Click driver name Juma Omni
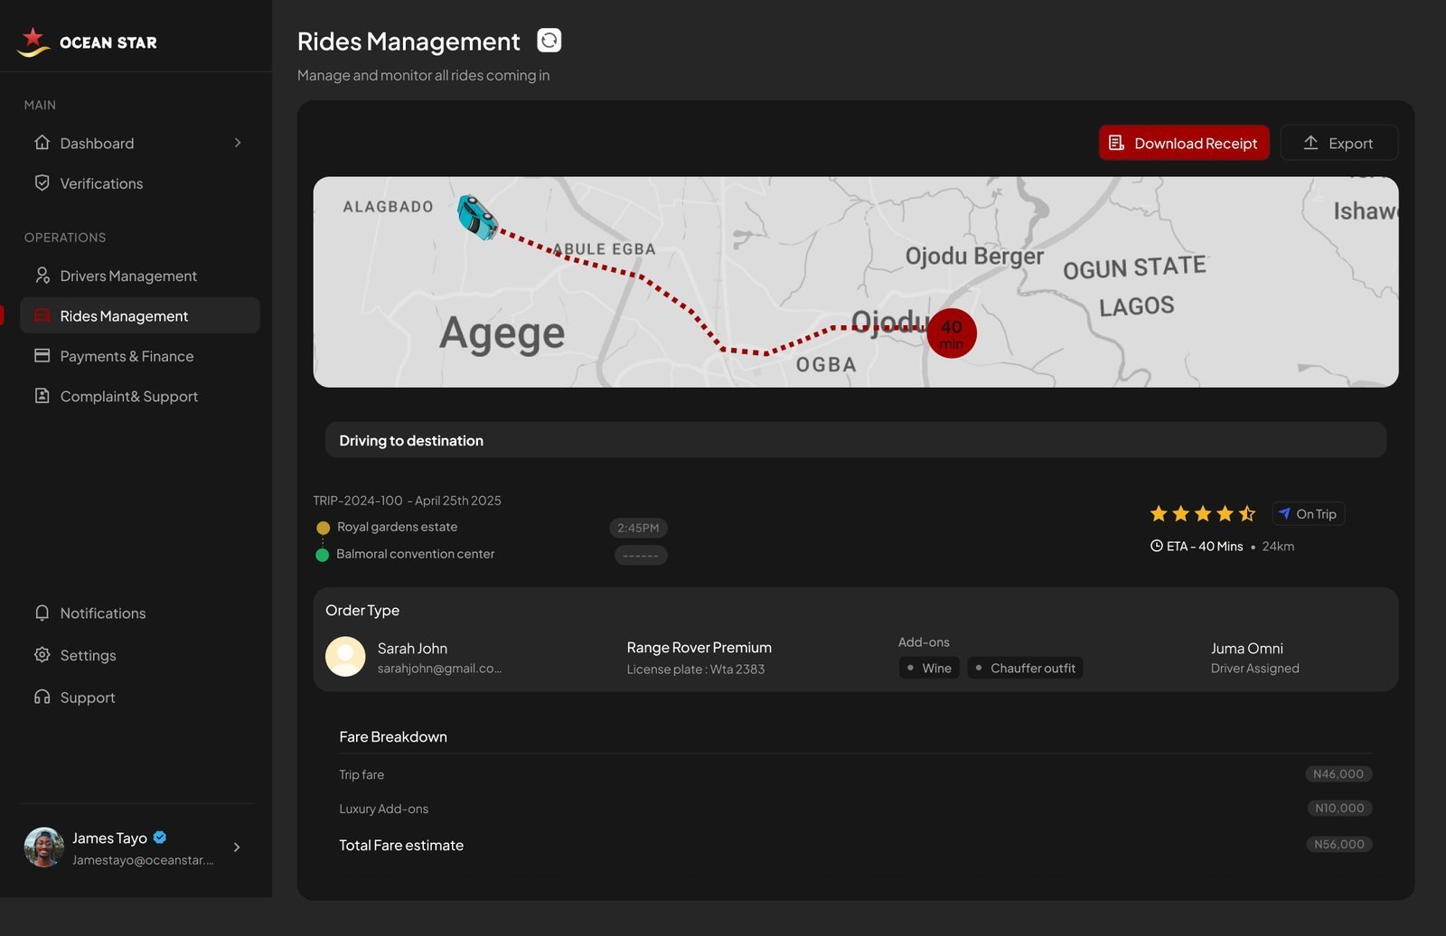This screenshot has width=1446, height=936. (x=1247, y=648)
